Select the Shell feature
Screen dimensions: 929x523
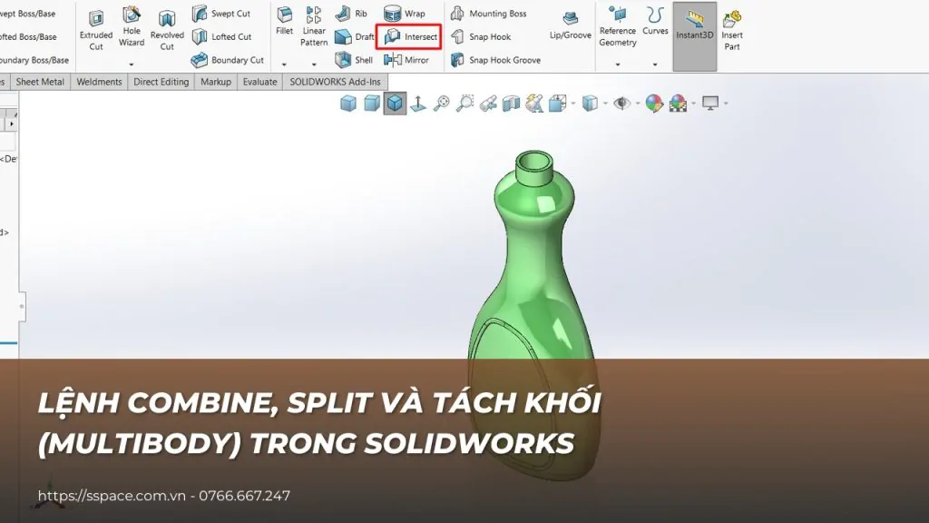coord(354,60)
